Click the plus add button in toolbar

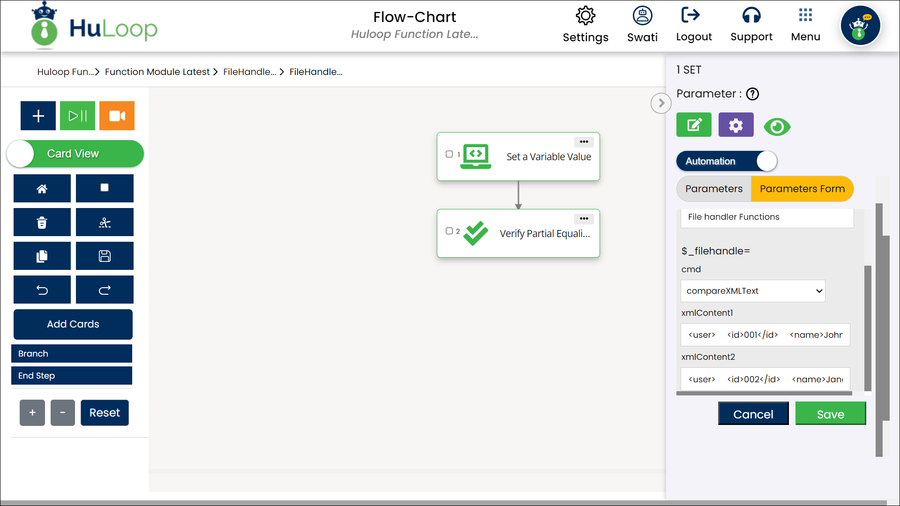(38, 116)
